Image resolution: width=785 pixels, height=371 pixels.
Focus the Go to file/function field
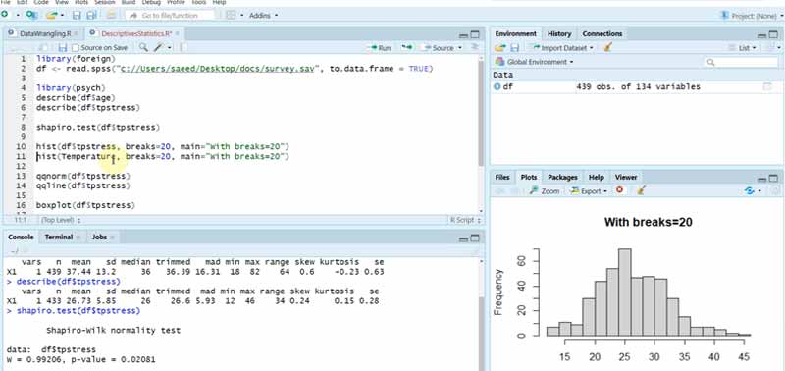click(170, 16)
